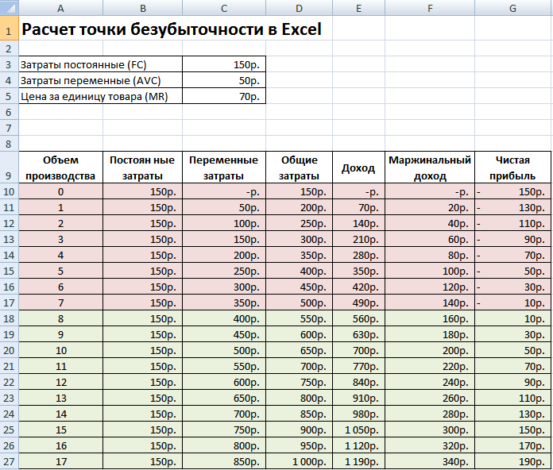This screenshot has height=470, width=553.
Task: Click income '910р.' in row 23
Action: (358, 398)
